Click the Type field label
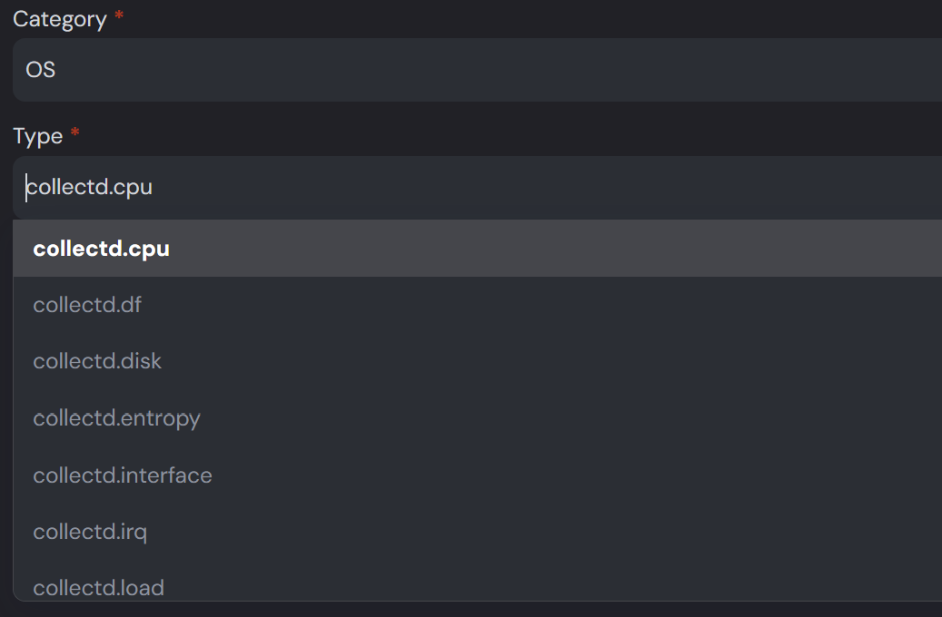This screenshot has width=942, height=617. [38, 136]
